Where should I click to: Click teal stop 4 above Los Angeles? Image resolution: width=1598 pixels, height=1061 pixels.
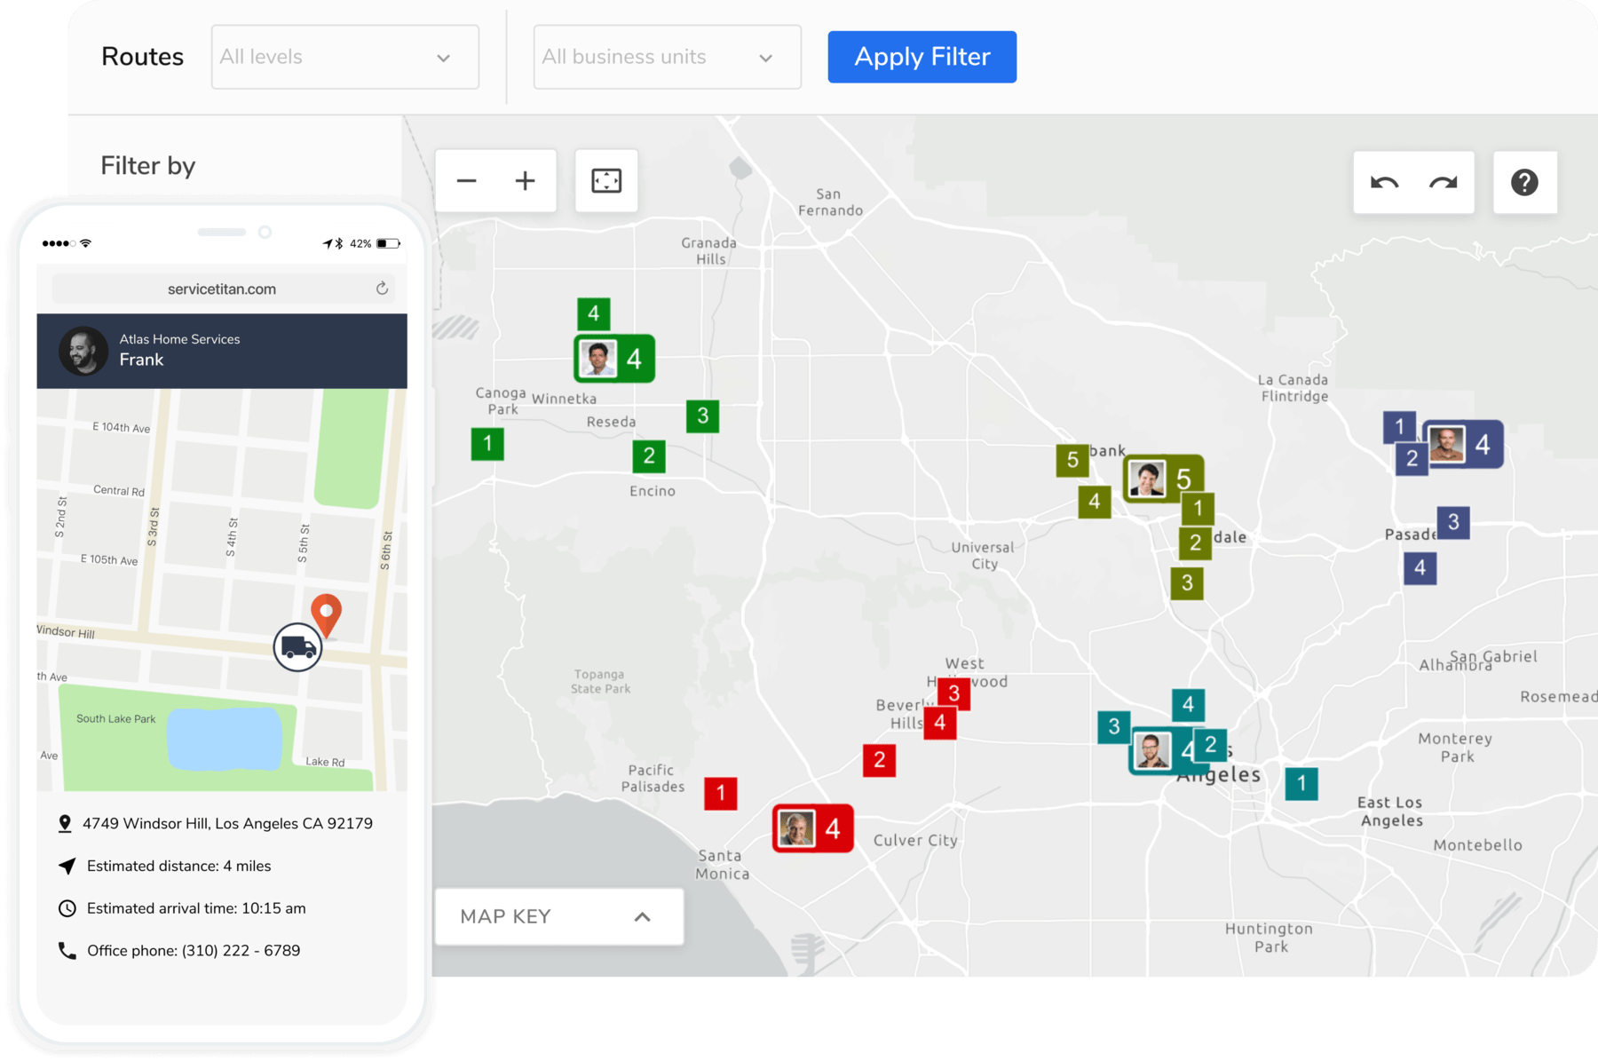click(x=1188, y=706)
